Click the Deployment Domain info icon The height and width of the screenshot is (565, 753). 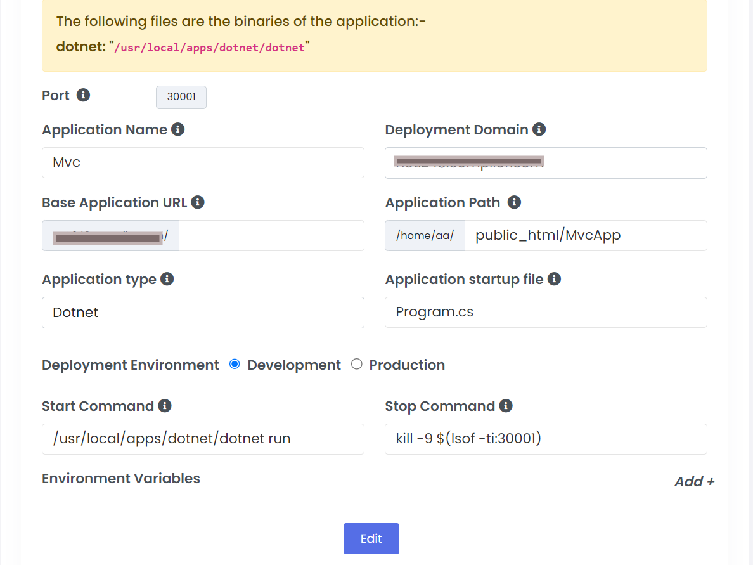coord(539,129)
